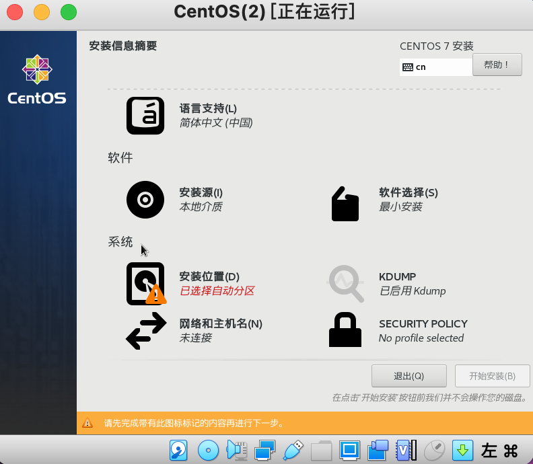Click VirtualBox keyboard capture green arrow icon
The height and width of the screenshot is (464, 533).
point(462,451)
